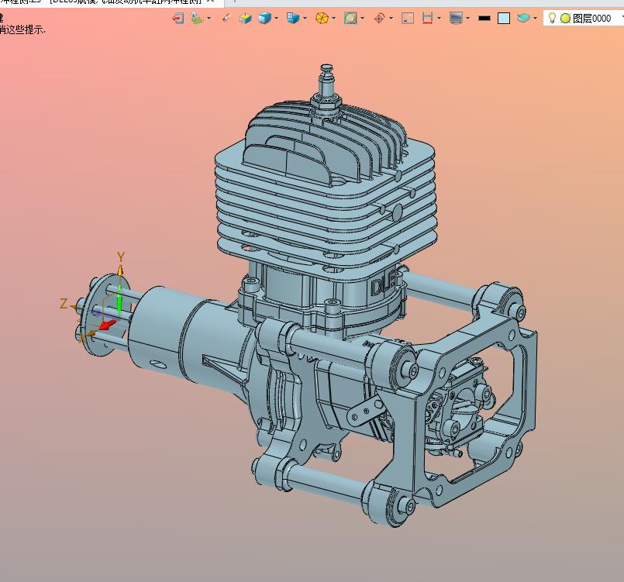
Task: Click the view orientation cube icon
Action: coord(293,18)
